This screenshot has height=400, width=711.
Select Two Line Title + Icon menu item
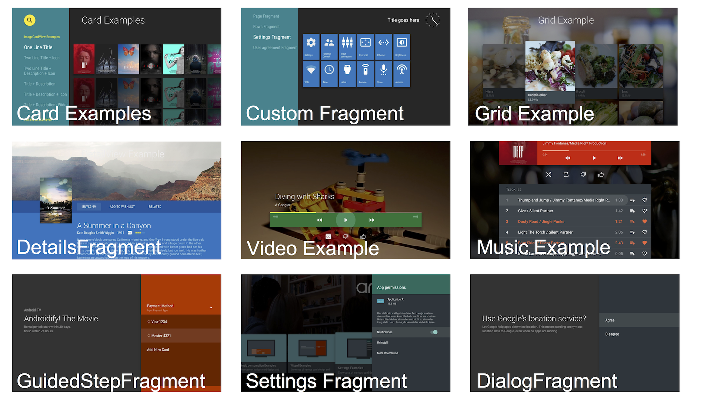pos(41,58)
